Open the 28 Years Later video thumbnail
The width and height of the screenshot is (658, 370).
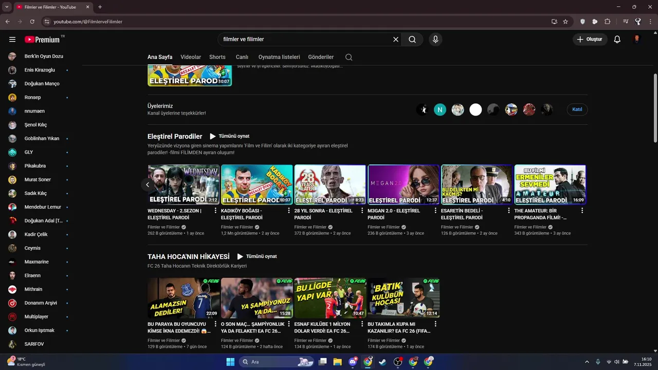tap(330, 185)
